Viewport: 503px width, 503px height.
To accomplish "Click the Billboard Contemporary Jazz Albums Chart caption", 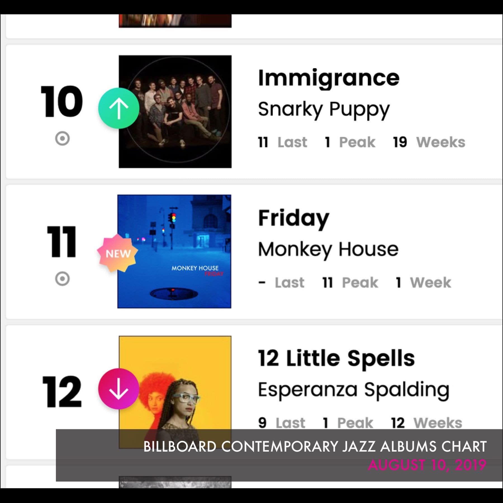I will pyautogui.click(x=315, y=447).
